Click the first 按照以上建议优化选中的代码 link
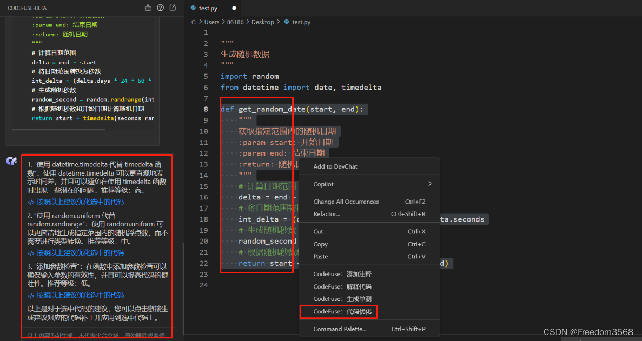Viewport: 642px width, 341px height. coord(81,203)
